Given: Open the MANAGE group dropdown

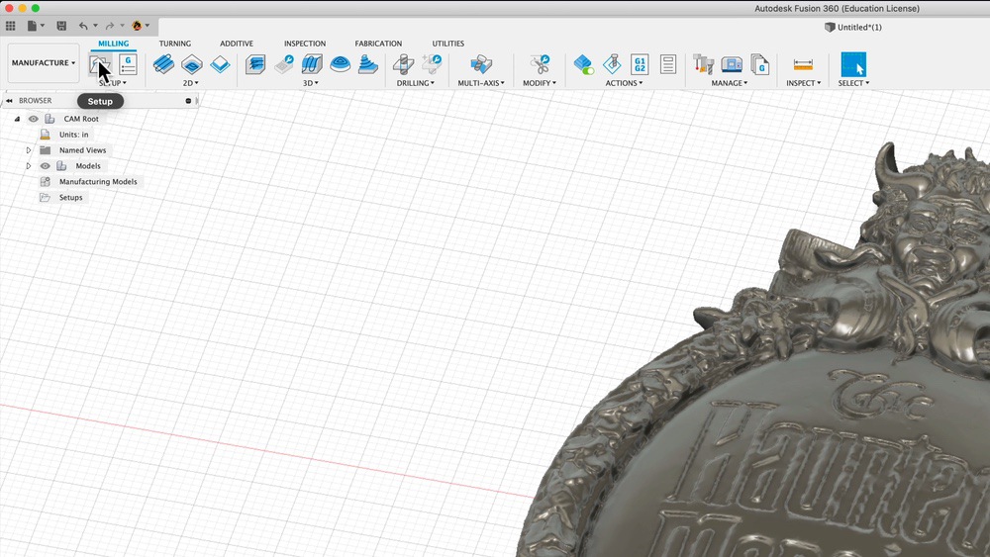Looking at the screenshot, I should (x=730, y=83).
